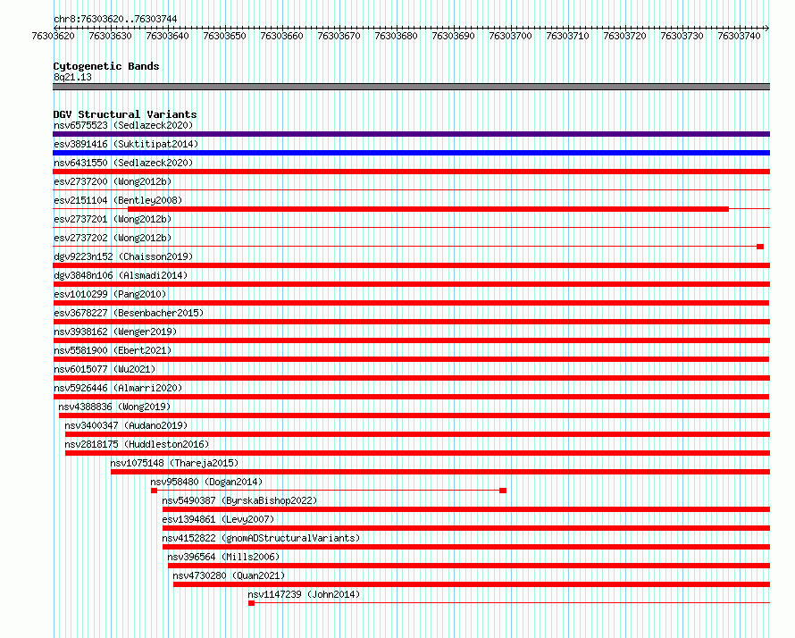Click the nsv6575523 (Sedlazeck2020) label
Viewport: 795px width, 638px height.
point(123,125)
